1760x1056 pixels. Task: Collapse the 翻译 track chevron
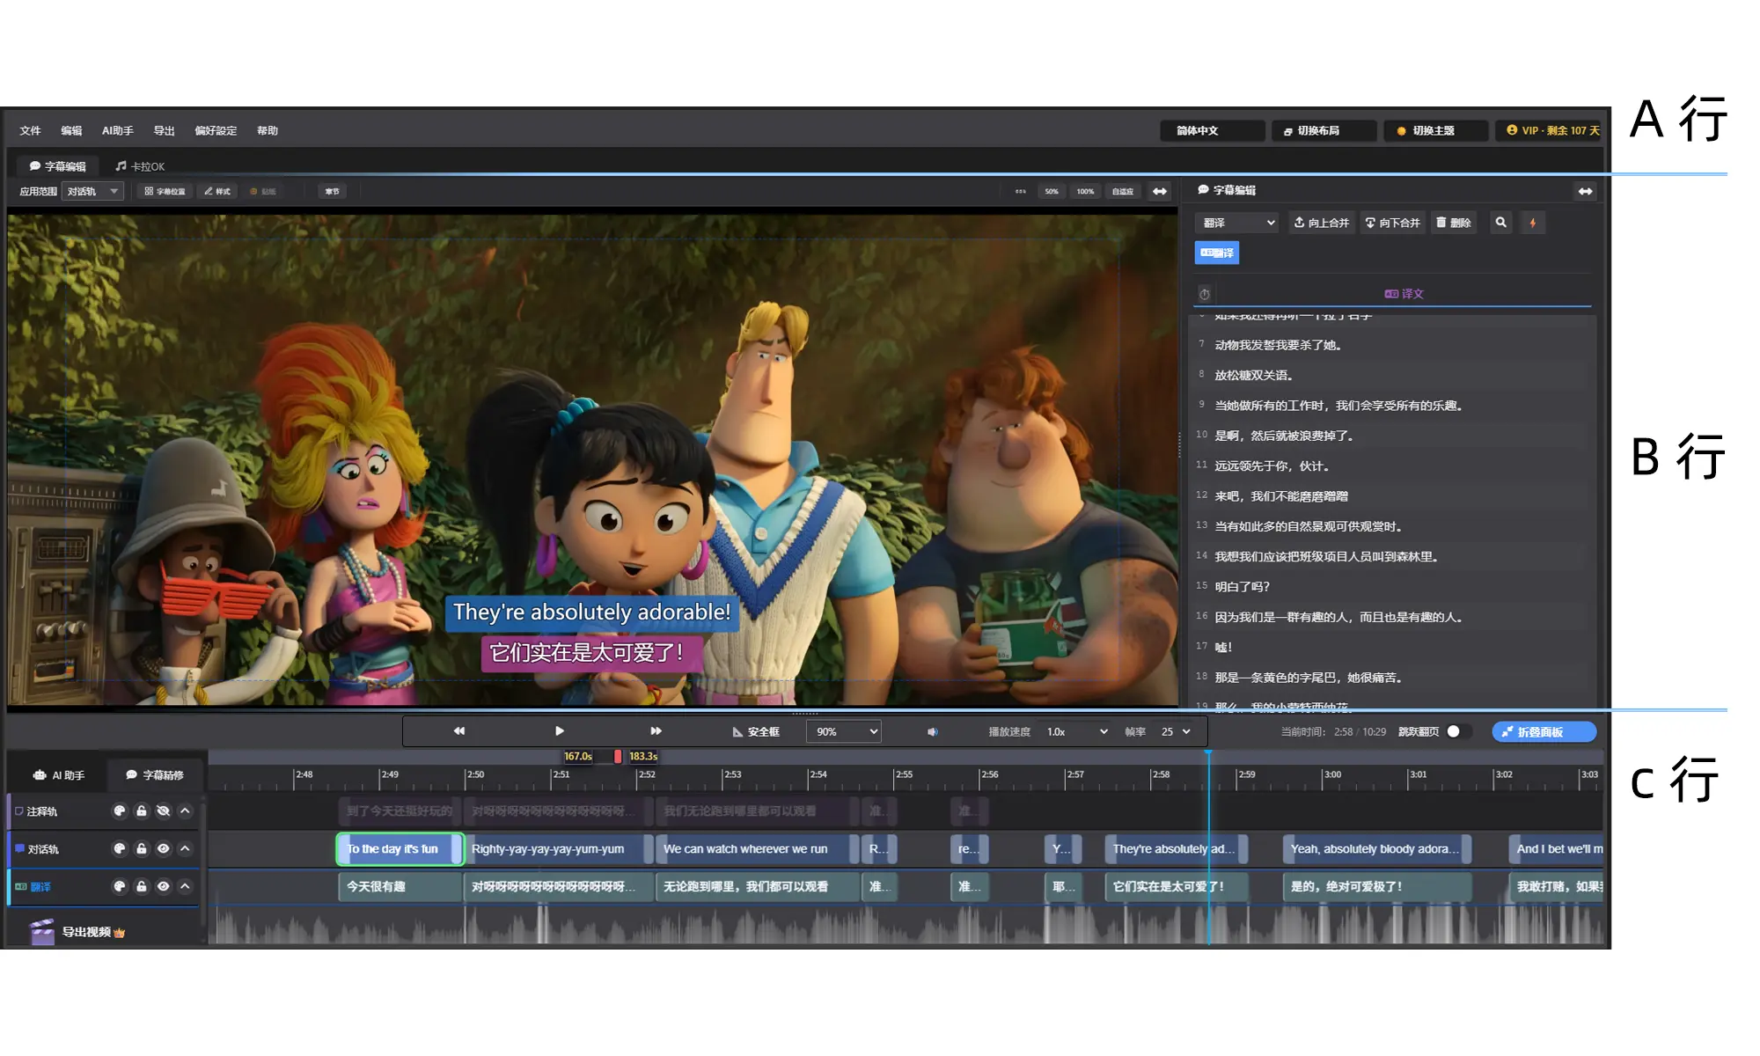pyautogui.click(x=185, y=887)
